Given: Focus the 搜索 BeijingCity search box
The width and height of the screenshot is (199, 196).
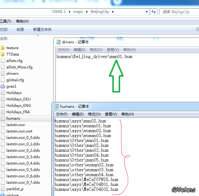Looking at the screenshot, I should 179,12.
